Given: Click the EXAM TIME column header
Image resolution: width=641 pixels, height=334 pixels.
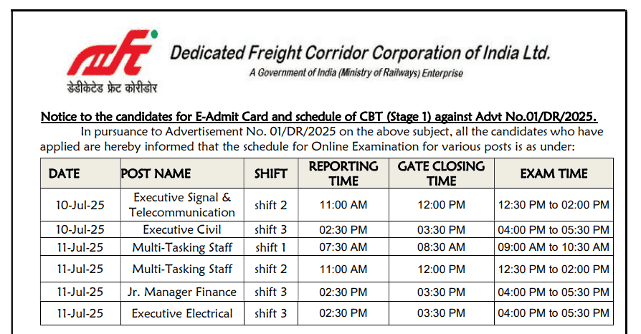Looking at the screenshot, I should (554, 173).
